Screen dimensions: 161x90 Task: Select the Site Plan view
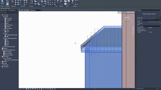[x=8, y=27]
